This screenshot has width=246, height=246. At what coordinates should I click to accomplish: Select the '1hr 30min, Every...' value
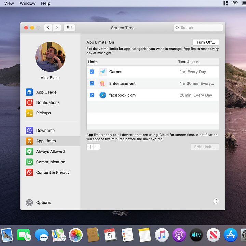pyautogui.click(x=197, y=83)
